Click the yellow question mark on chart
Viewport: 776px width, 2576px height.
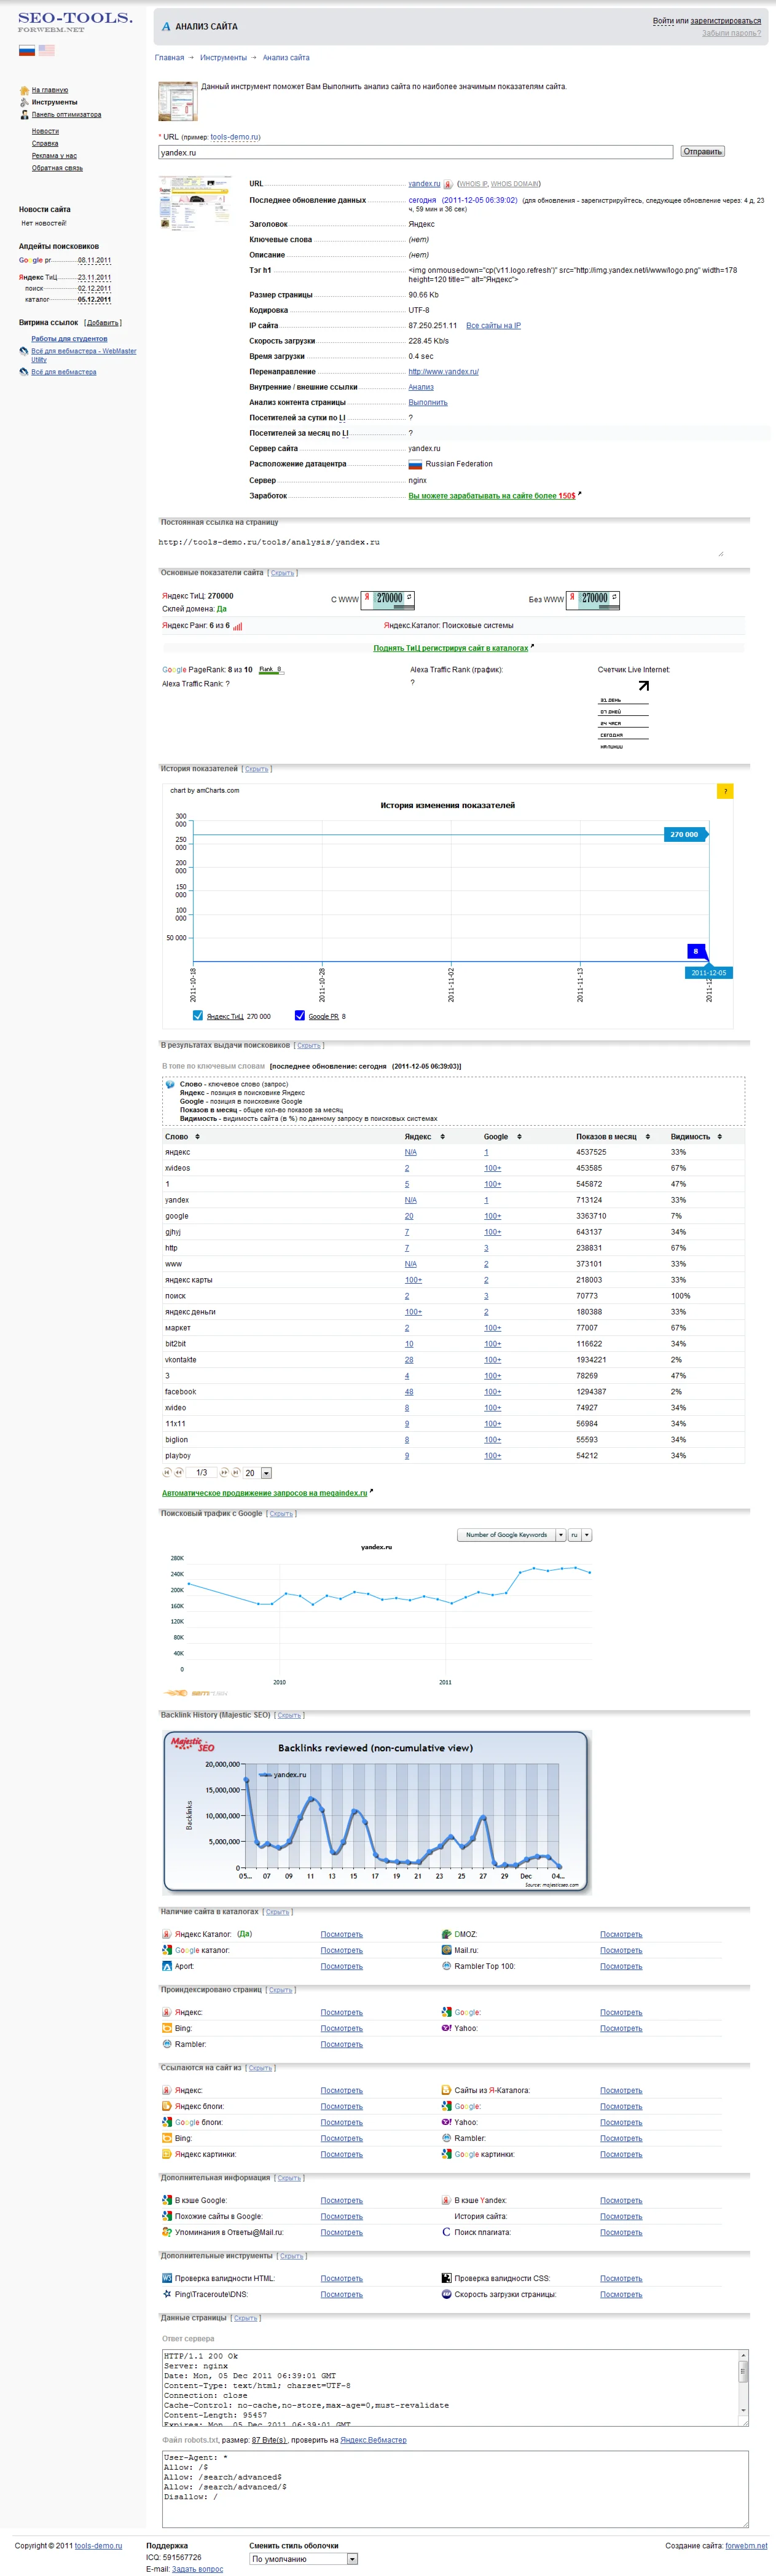pyautogui.click(x=726, y=791)
